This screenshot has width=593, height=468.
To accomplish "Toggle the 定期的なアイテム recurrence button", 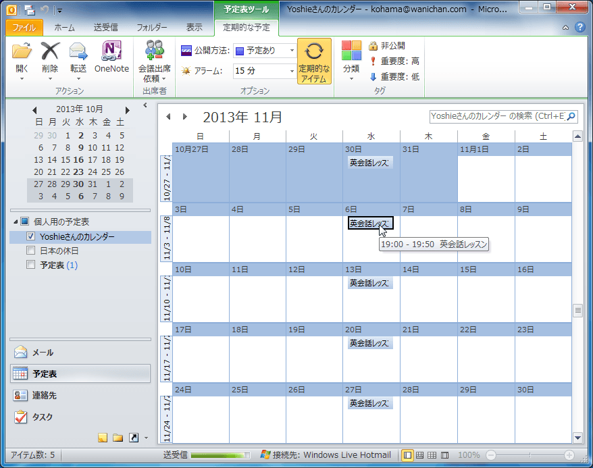I will [314, 61].
